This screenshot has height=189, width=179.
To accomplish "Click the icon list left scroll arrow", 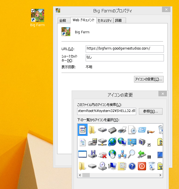I will pos(80,175).
